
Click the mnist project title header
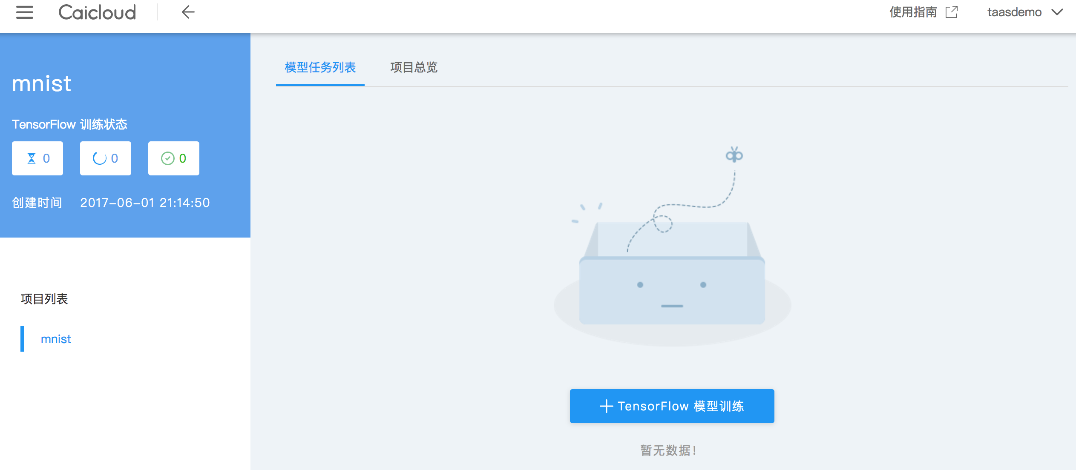point(42,83)
